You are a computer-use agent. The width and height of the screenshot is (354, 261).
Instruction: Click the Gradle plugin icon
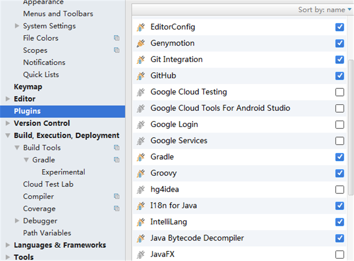point(140,157)
